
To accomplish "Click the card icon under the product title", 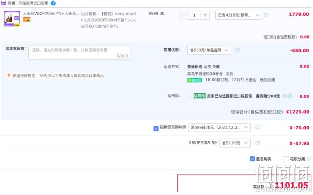I will point(27,20).
